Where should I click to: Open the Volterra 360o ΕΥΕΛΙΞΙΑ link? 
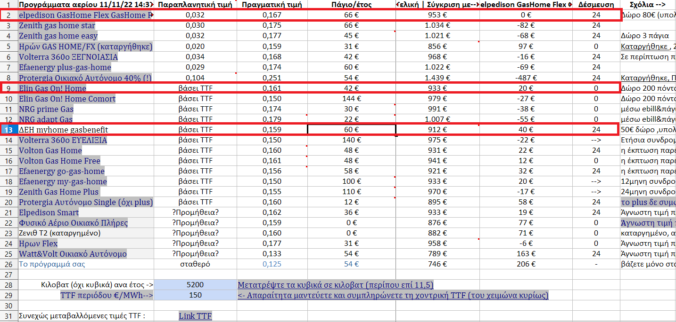(63, 140)
